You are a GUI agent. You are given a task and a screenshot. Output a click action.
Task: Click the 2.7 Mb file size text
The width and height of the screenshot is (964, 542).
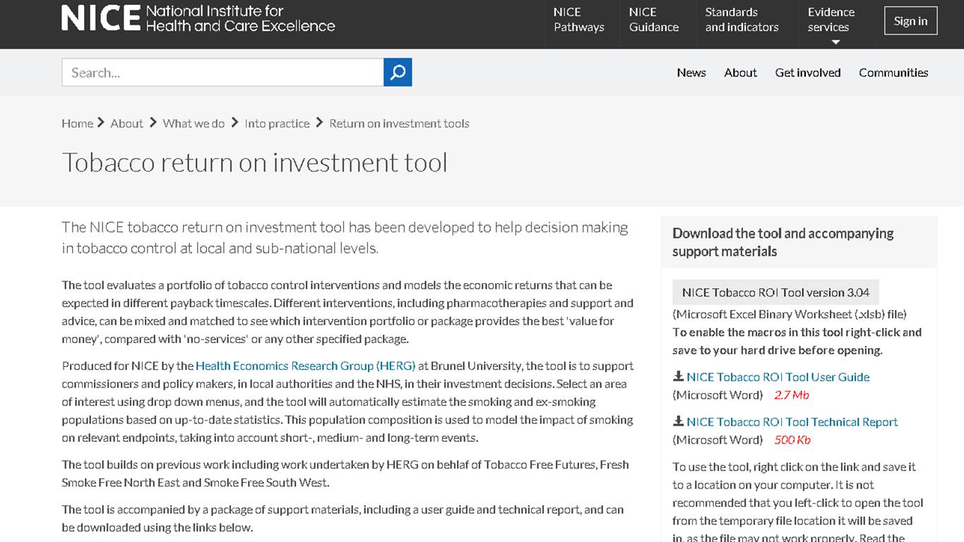791,395
